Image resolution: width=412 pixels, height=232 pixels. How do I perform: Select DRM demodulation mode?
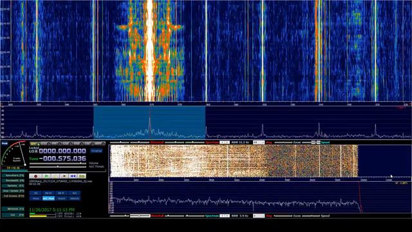click(100, 143)
